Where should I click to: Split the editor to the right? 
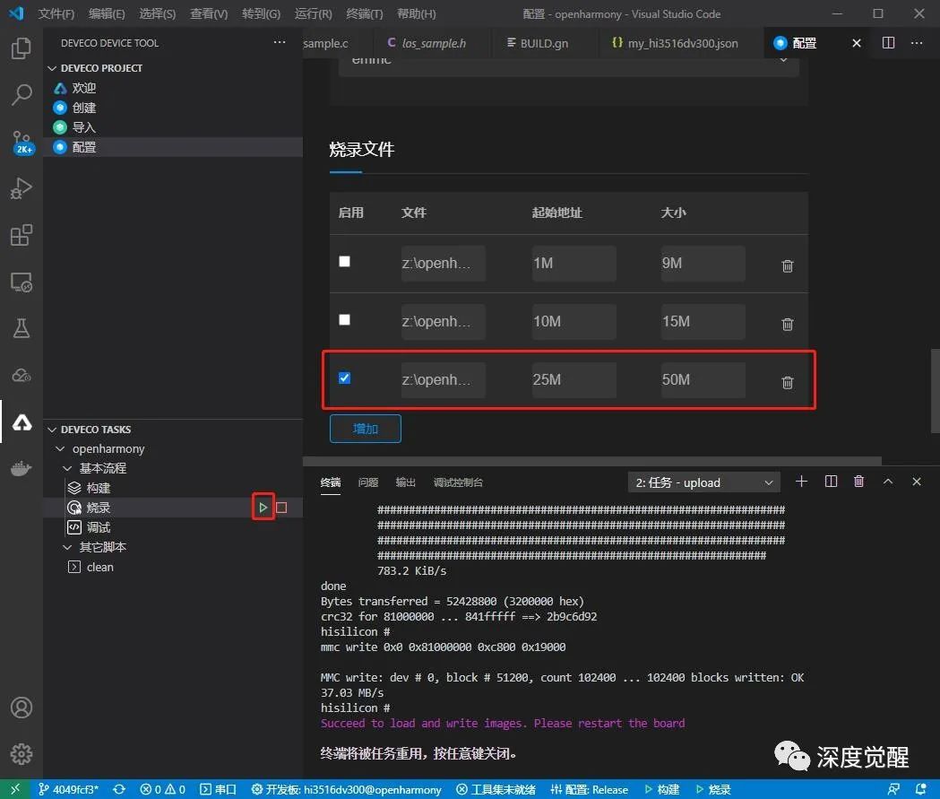[888, 42]
